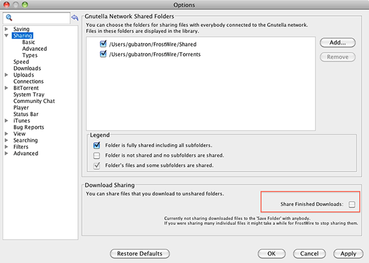Screen dimensions: 369x263
Task: Confirm with the OK button
Action: 272,254
